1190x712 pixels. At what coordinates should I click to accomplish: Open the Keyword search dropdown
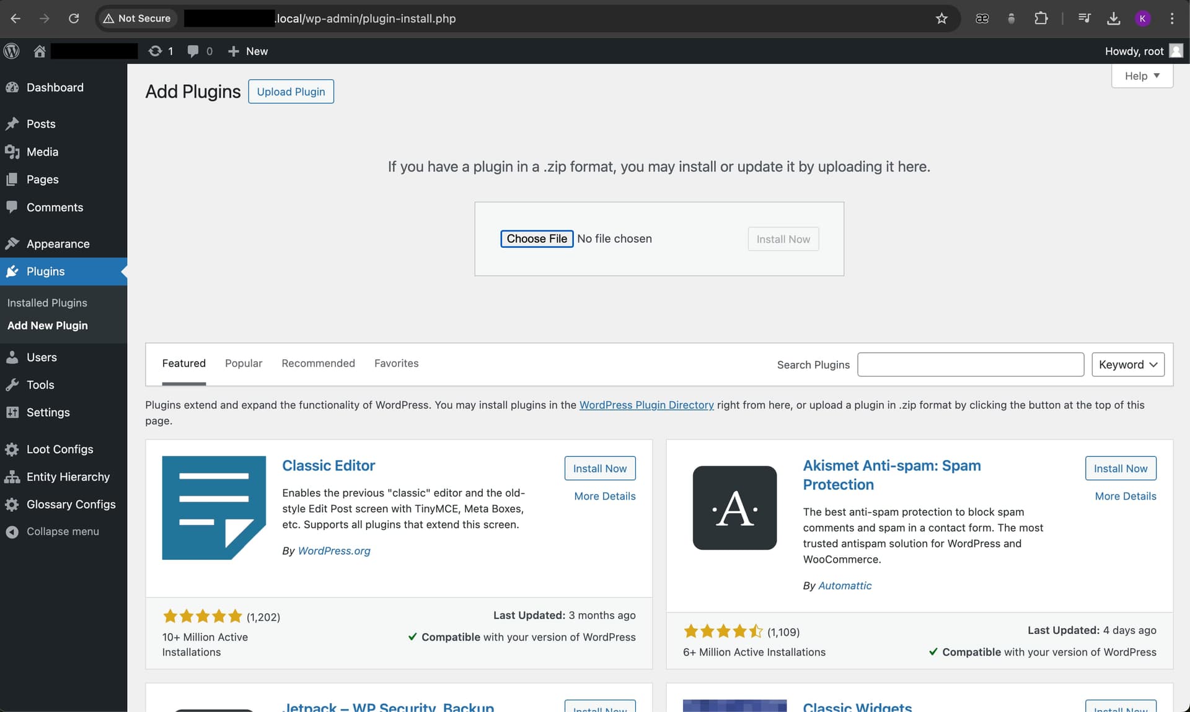tap(1127, 365)
